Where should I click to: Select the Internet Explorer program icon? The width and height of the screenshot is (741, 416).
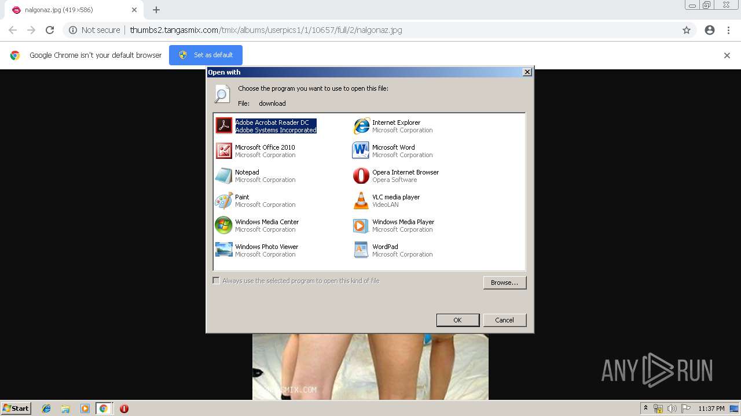[361, 125]
